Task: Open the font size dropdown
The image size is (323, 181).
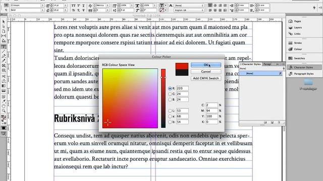Action: tap(66, 6)
